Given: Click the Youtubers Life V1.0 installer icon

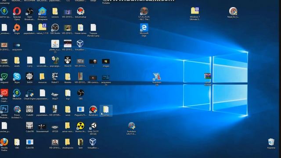Looking at the screenshot, I should coord(131,126).
